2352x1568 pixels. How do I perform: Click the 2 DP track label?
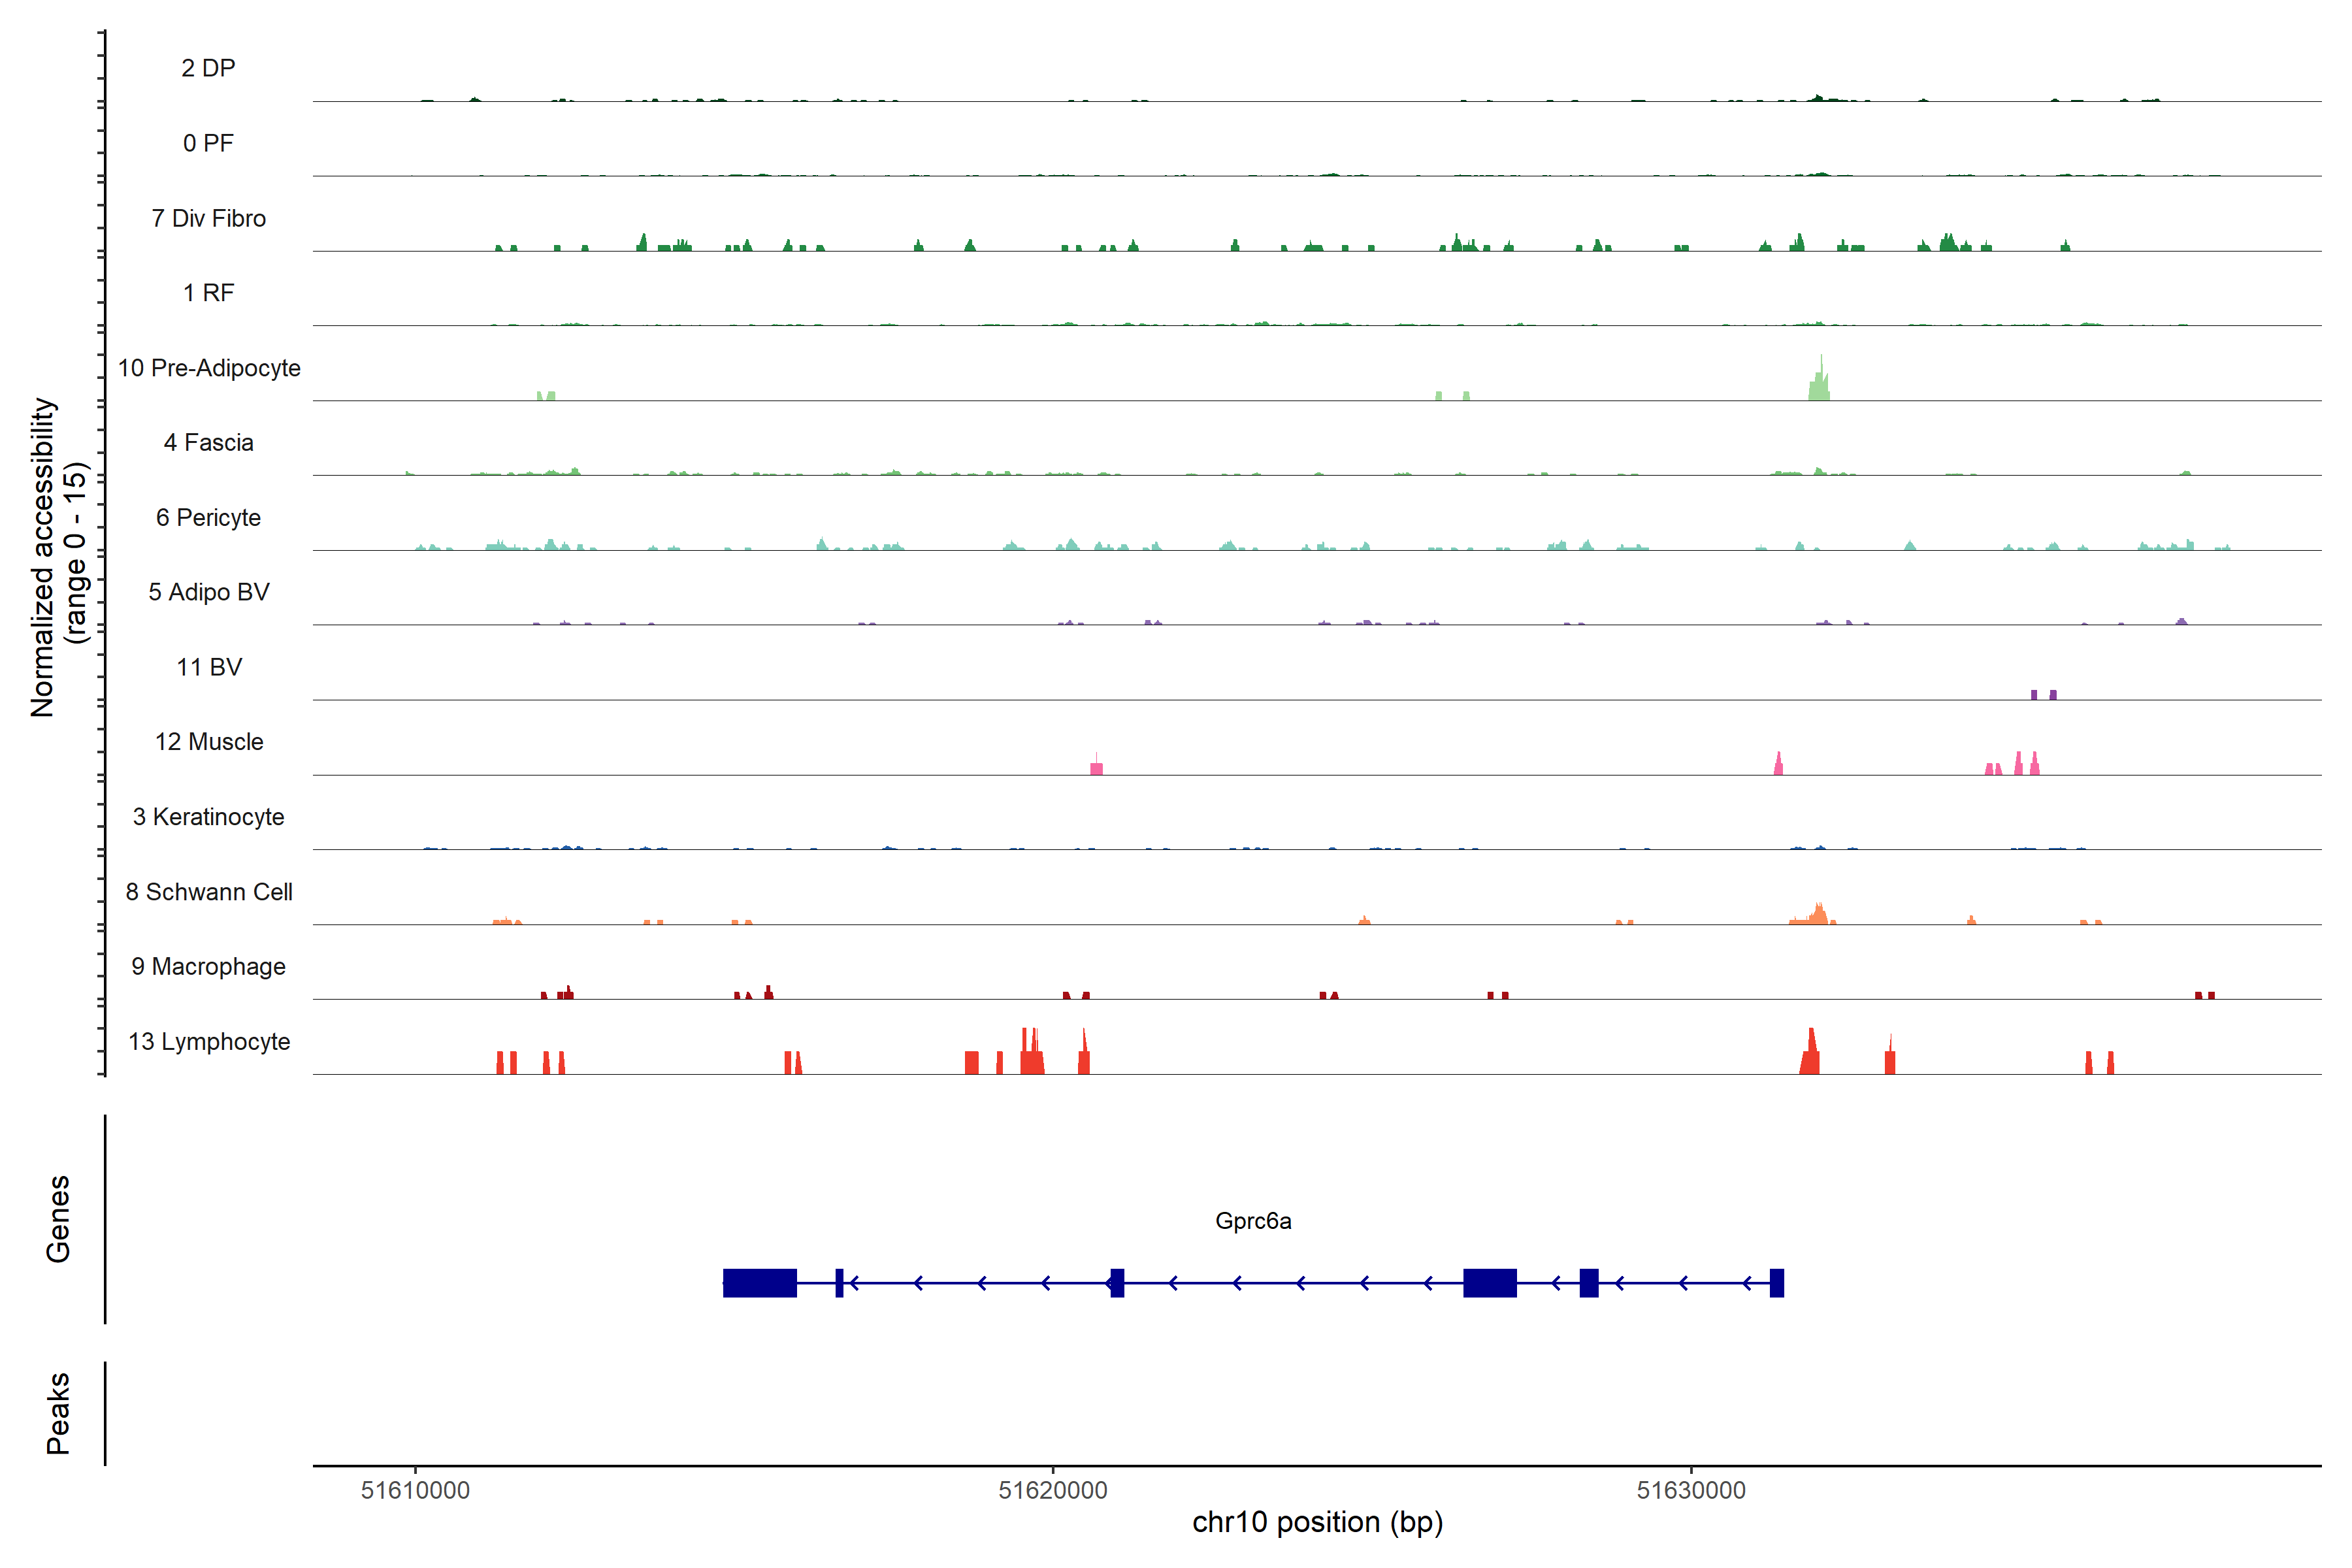[209, 68]
